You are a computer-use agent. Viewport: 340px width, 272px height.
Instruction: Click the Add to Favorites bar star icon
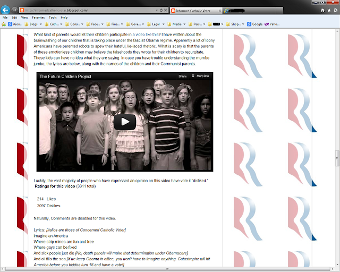click(x=4, y=24)
